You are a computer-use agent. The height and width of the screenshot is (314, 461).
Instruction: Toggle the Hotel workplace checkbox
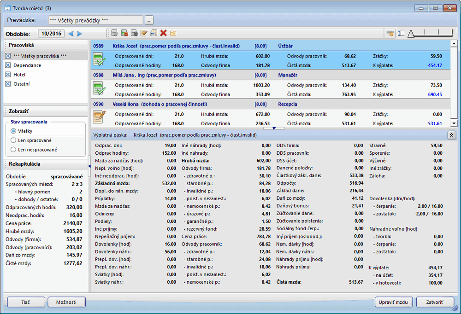(7, 75)
